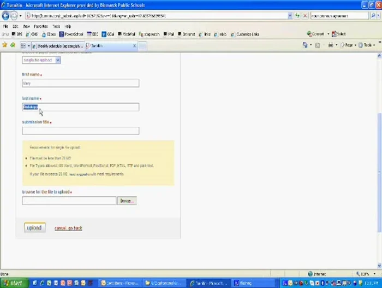Click the PowerSchool bookmark in Links bar
Image resolution: width=382 pixels, height=288 pixels.
pos(71,34)
